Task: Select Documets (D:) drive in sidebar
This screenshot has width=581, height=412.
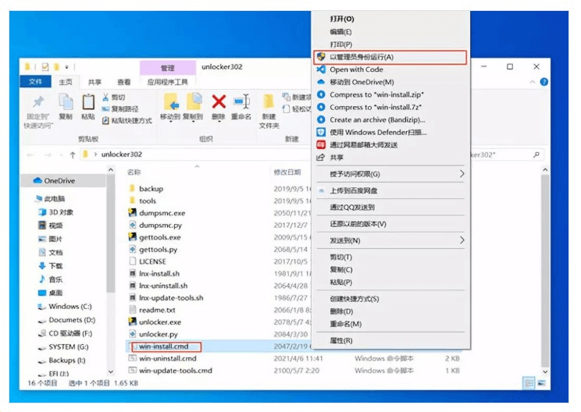Action: click(66, 320)
